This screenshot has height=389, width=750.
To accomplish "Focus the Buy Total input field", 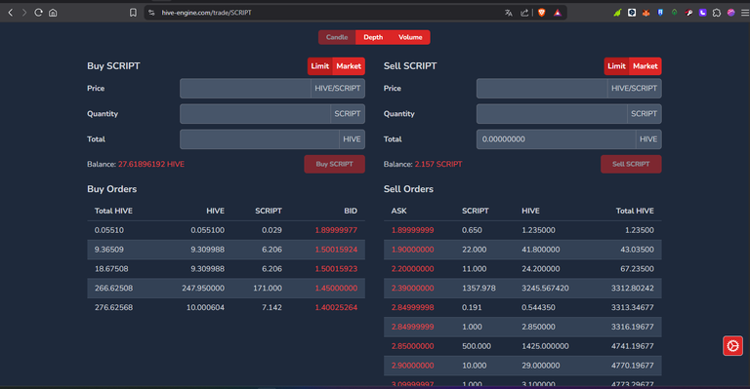I will (x=259, y=139).
